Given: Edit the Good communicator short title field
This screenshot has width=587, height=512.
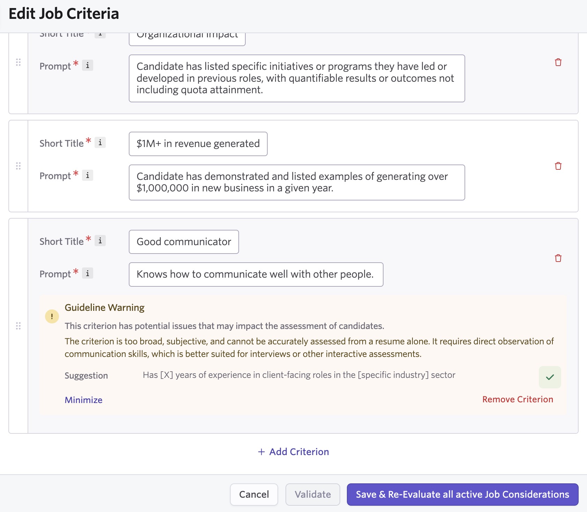Looking at the screenshot, I should (x=184, y=242).
